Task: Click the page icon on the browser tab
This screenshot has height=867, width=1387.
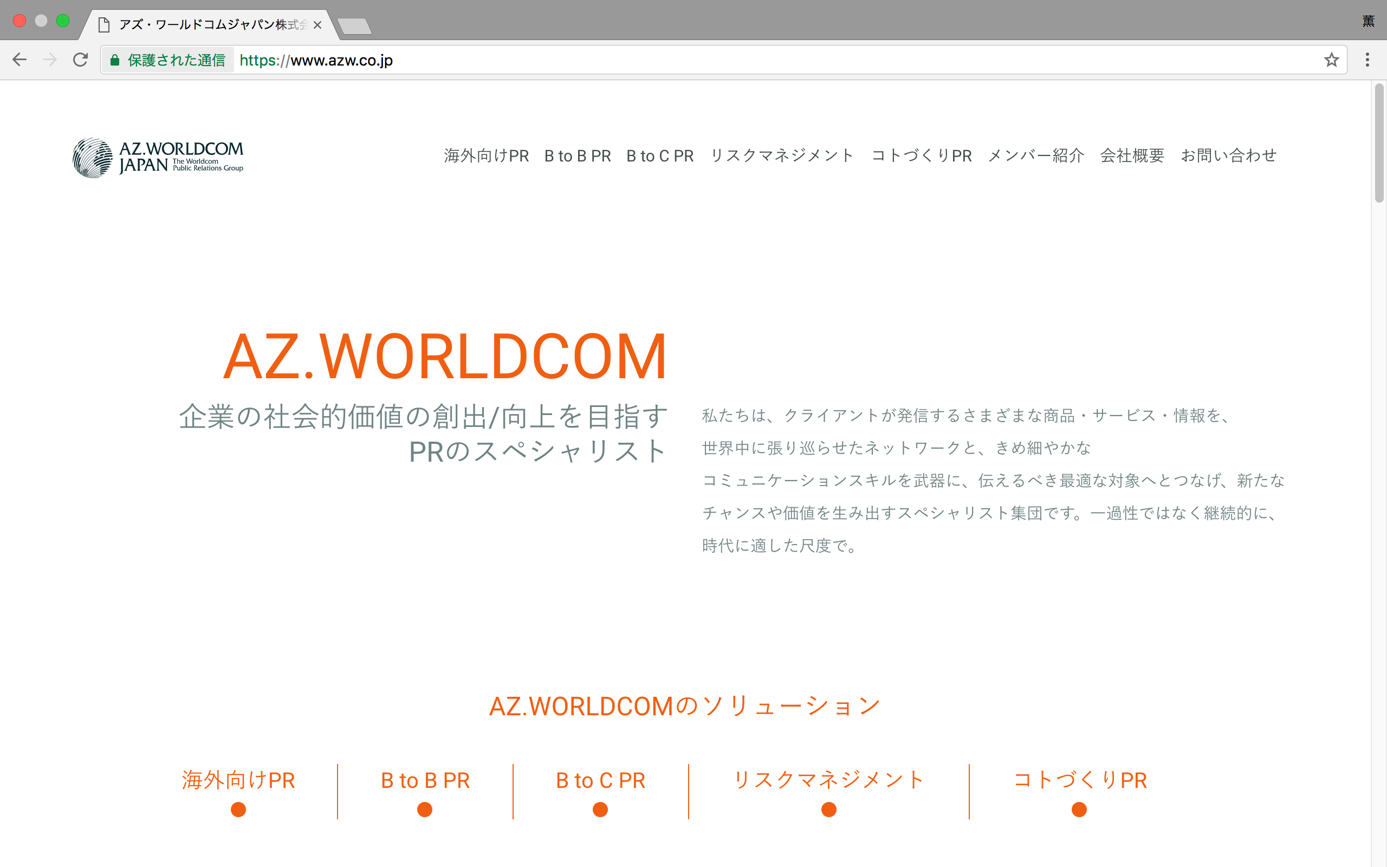Action: point(103,25)
